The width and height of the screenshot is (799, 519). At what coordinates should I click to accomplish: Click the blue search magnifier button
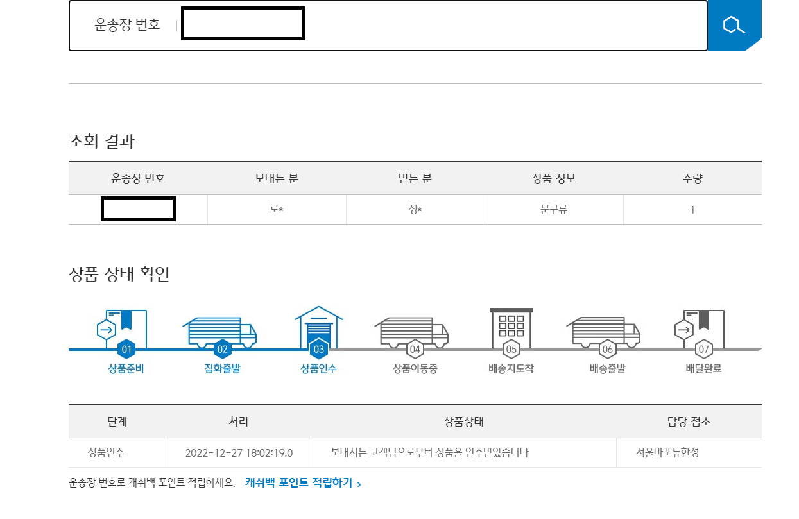[734, 26]
